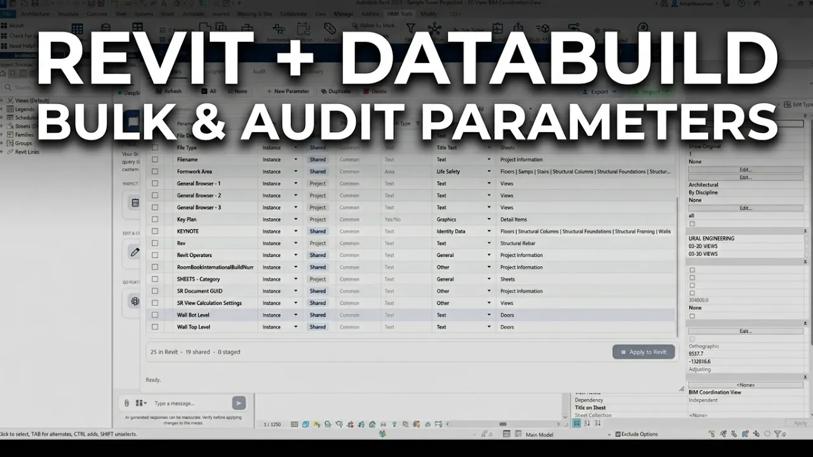
Task: Click the Legends icon in project browser
Action: [10, 109]
